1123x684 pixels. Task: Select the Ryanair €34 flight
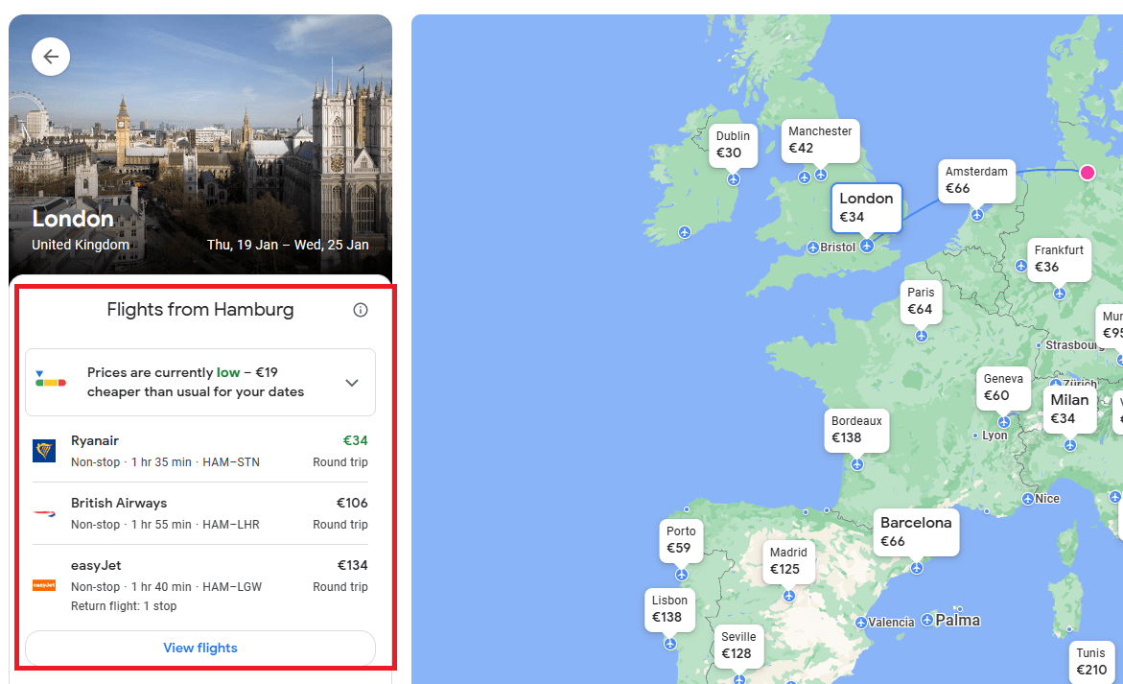point(200,451)
